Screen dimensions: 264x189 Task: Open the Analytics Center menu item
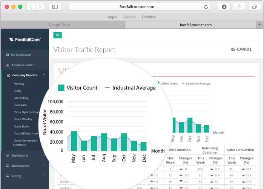tap(22, 65)
